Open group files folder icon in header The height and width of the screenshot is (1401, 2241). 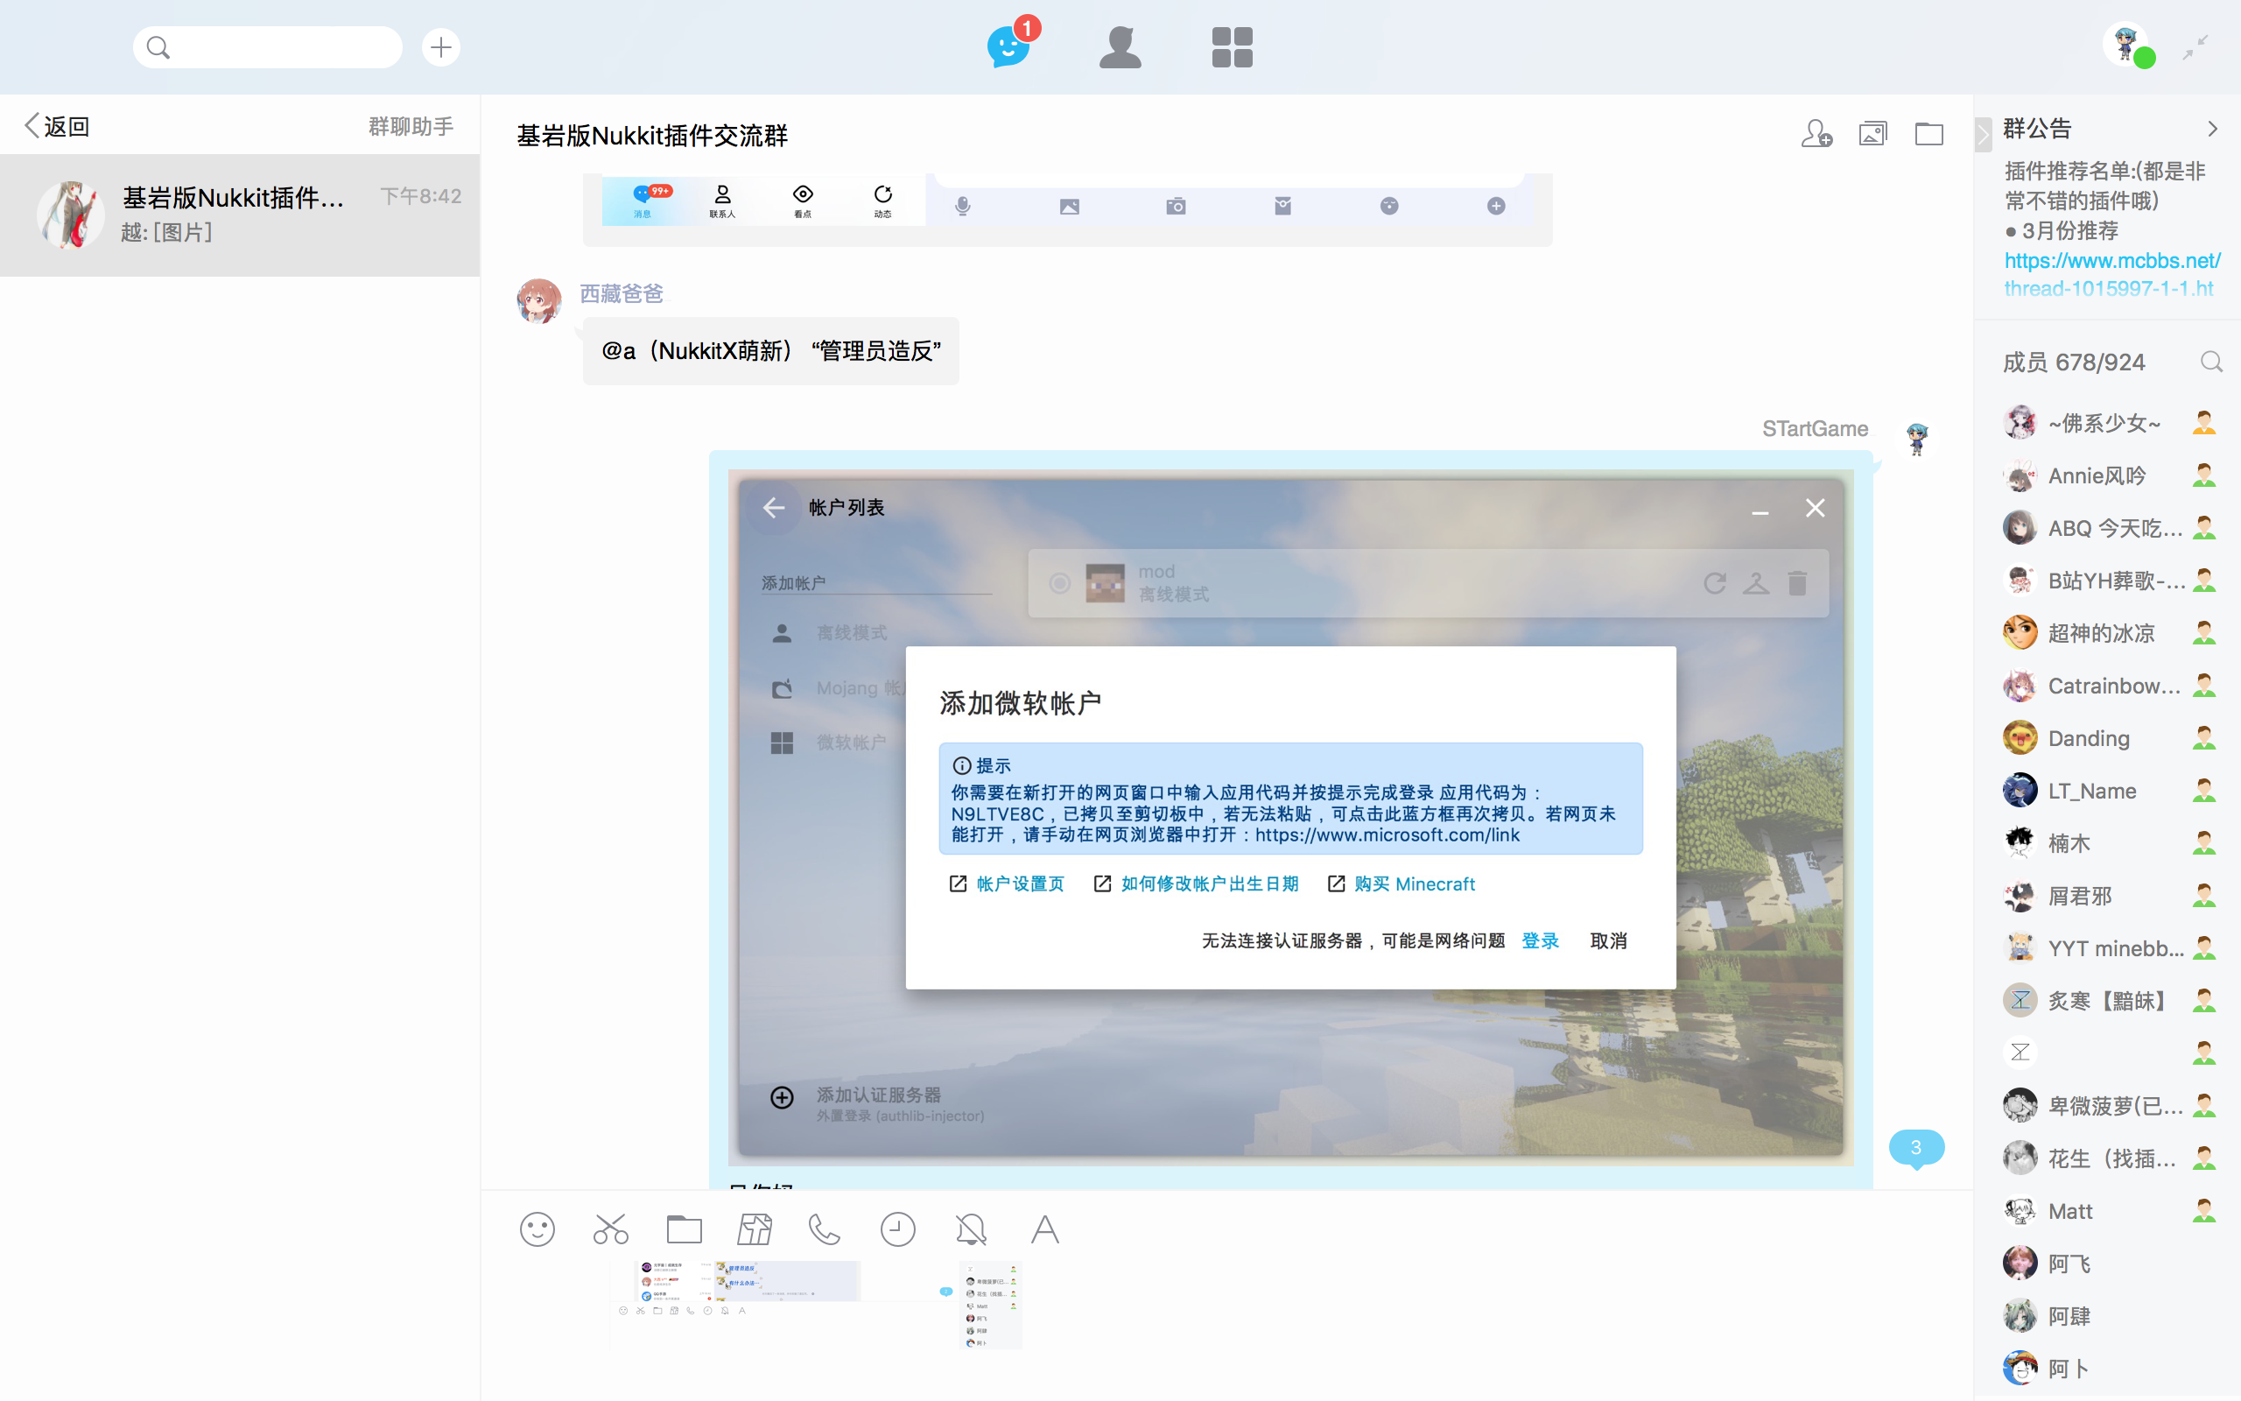(x=1929, y=134)
